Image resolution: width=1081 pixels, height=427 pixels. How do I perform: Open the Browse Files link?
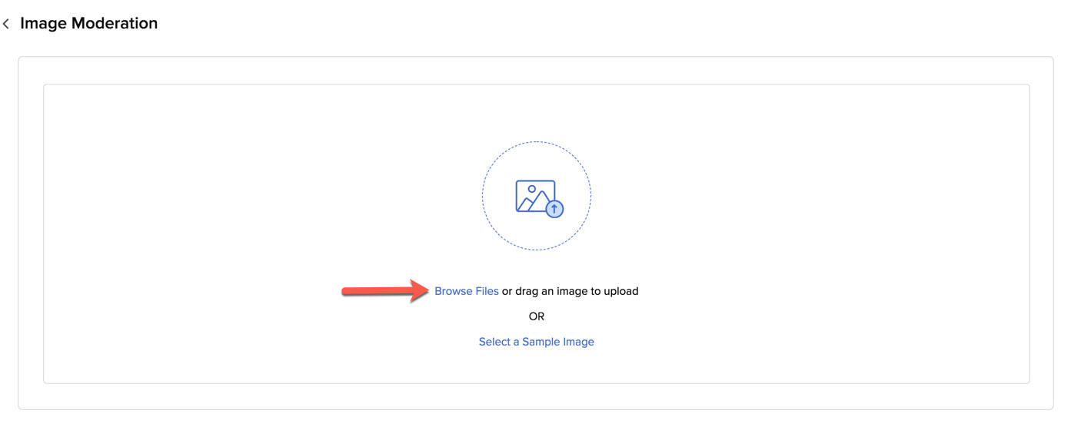466,291
